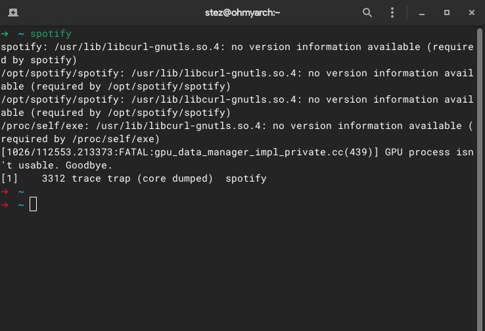Click the stez@ohmyarch:~ window title
Viewport: 485px width, 331px height.
tap(242, 13)
